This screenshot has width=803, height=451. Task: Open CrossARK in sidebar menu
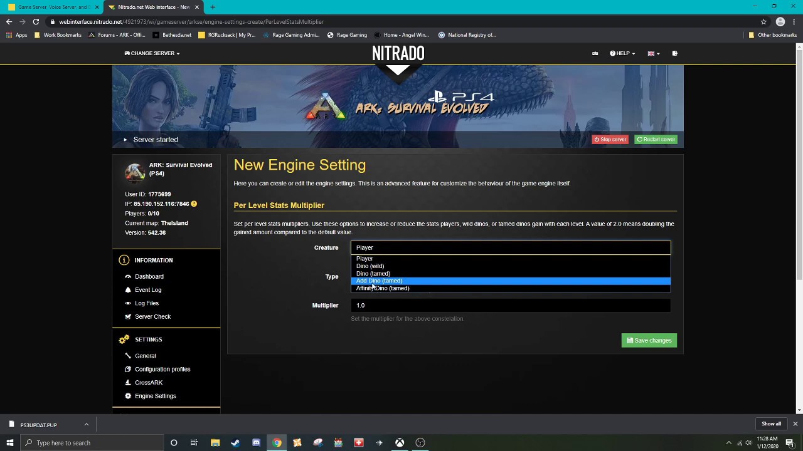point(149,382)
